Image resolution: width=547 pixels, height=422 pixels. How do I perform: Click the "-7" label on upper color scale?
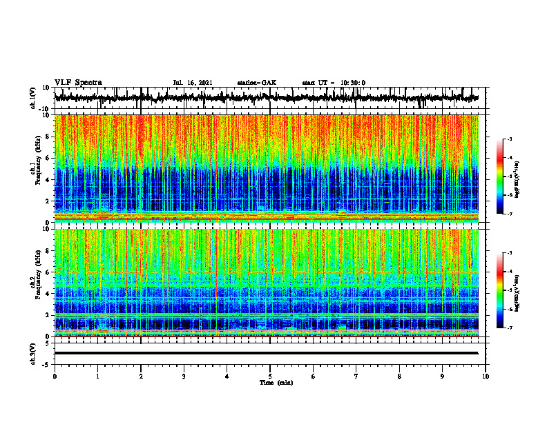tap(510, 214)
